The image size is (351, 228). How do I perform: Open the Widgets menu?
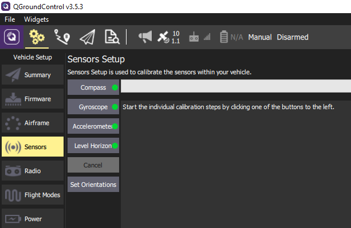[x=36, y=19]
